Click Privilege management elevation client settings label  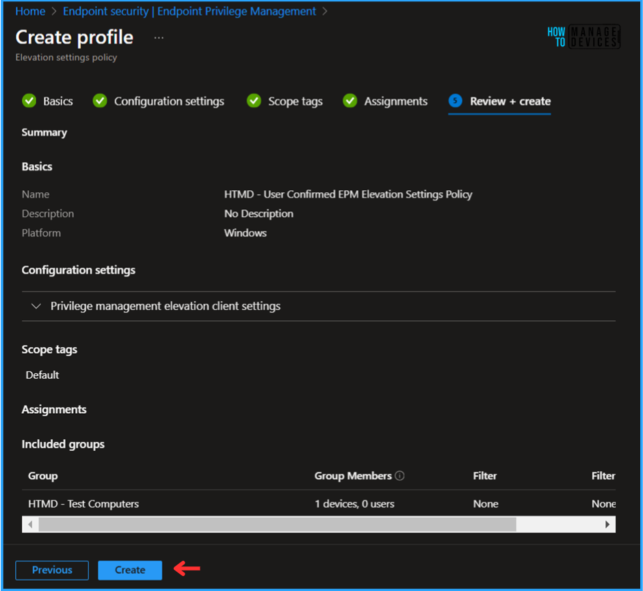tap(166, 306)
